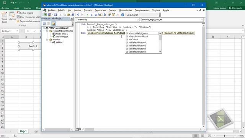Open the Herramientas menu
Image resolution: width=245 pixels, height=138 pixels.
125,10
